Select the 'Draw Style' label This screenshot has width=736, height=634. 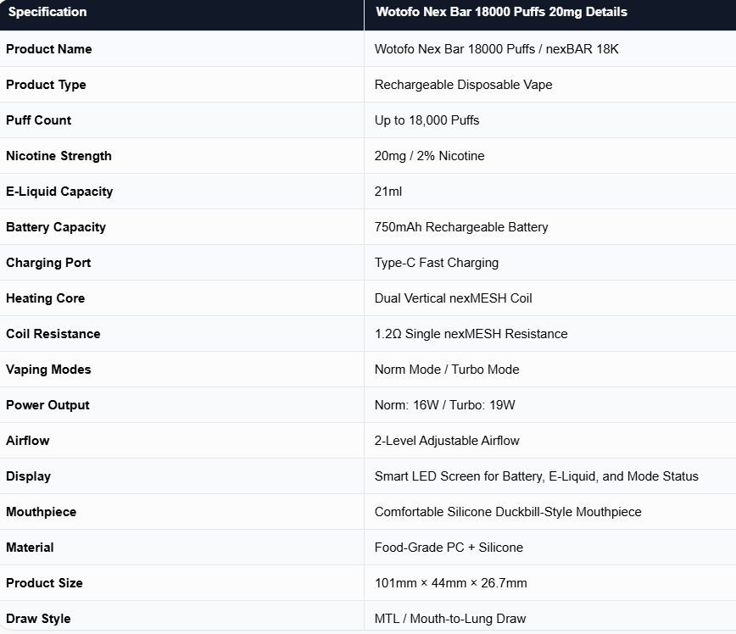pos(38,619)
